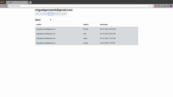Click timestamp Oct 27 2023, 12:35 AM
Screen dimensions: 173x97
(108, 38)
